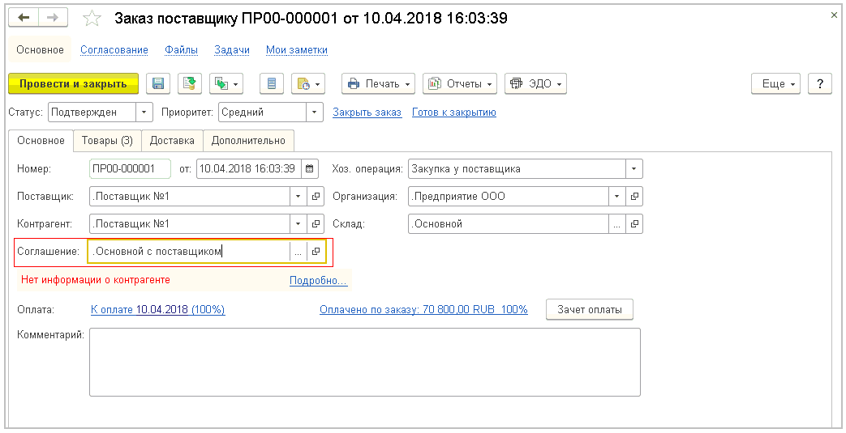Open calendar picker next to date field
Image resolution: width=846 pixels, height=433 pixels.
[x=308, y=169]
